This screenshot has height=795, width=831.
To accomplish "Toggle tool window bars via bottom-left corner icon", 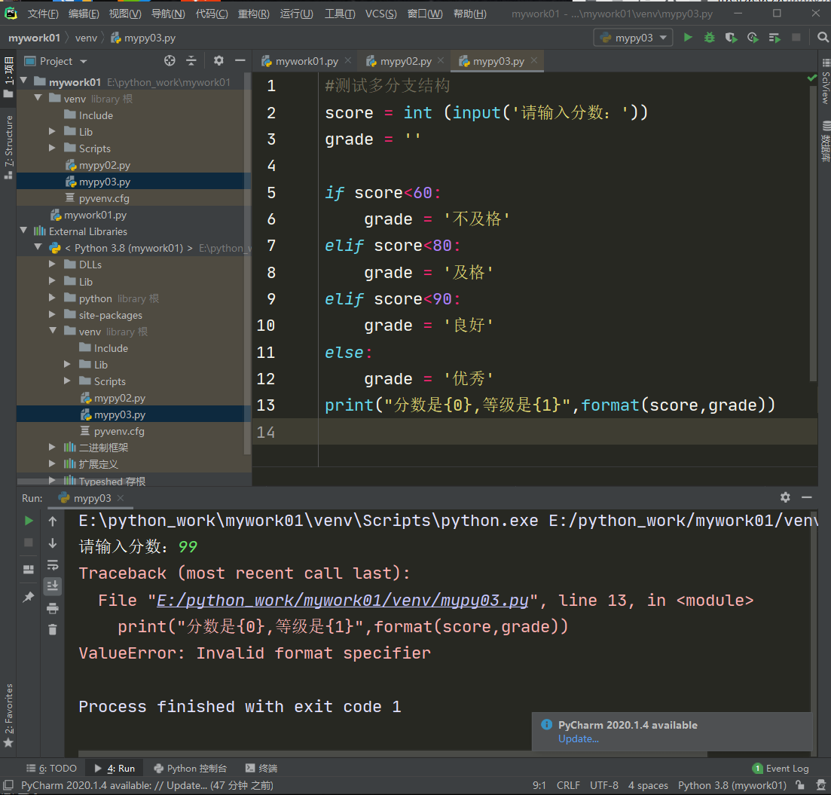I will point(8,785).
